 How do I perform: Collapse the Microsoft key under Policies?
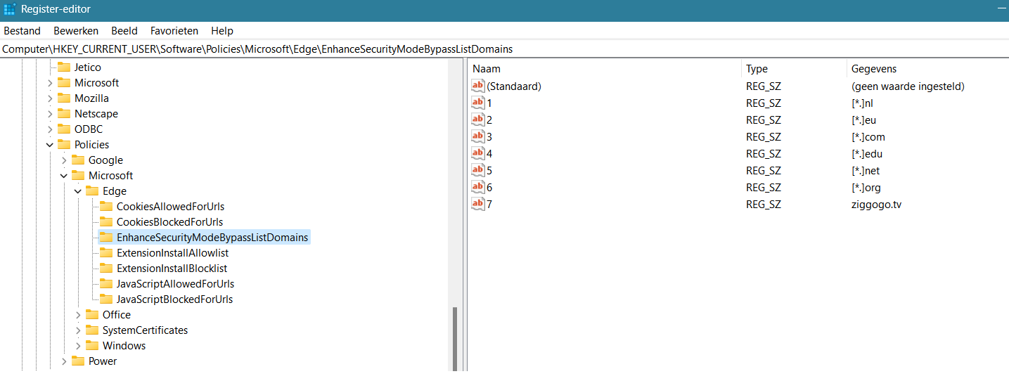point(64,176)
